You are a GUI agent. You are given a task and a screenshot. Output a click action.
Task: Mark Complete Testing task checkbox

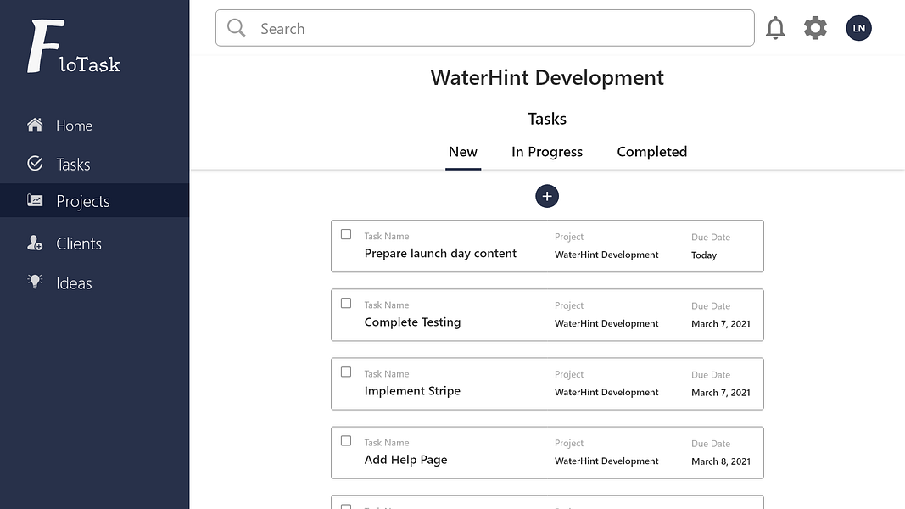346,303
